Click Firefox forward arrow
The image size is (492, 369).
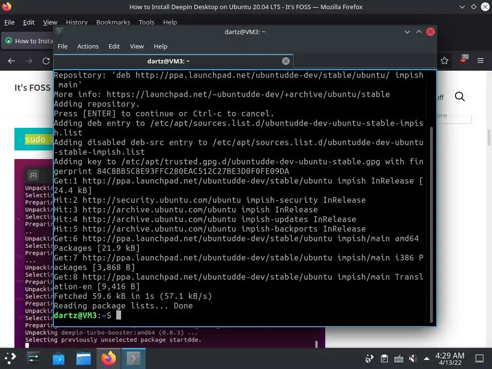click(29, 61)
